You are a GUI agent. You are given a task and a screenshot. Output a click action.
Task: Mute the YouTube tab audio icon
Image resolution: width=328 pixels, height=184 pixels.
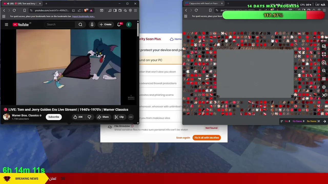pos(8,4)
